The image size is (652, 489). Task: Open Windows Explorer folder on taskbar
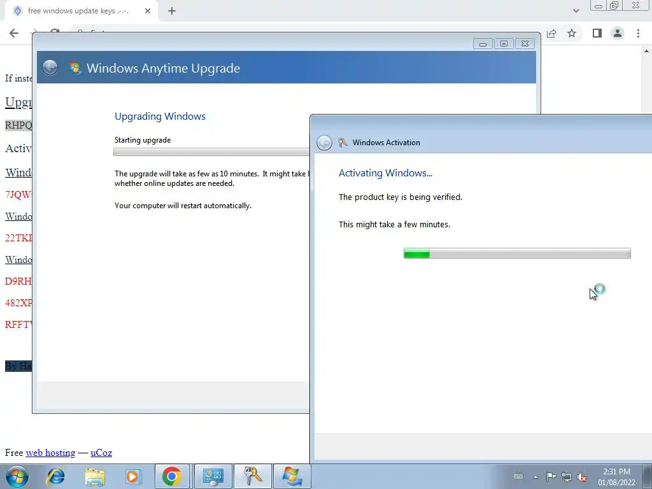[94, 476]
